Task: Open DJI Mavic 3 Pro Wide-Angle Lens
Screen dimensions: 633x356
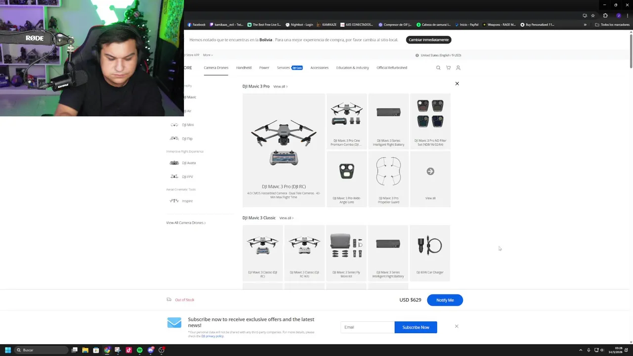Action: coord(347,179)
